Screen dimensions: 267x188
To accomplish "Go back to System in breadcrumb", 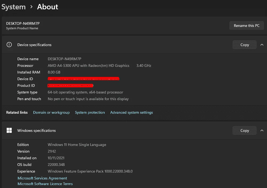I will [x=13, y=7].
